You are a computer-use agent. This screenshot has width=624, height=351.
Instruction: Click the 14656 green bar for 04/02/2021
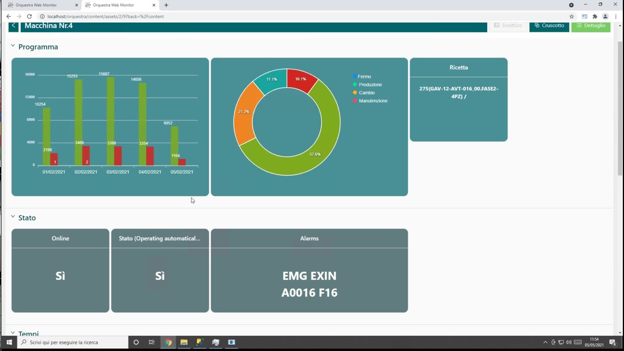point(142,124)
